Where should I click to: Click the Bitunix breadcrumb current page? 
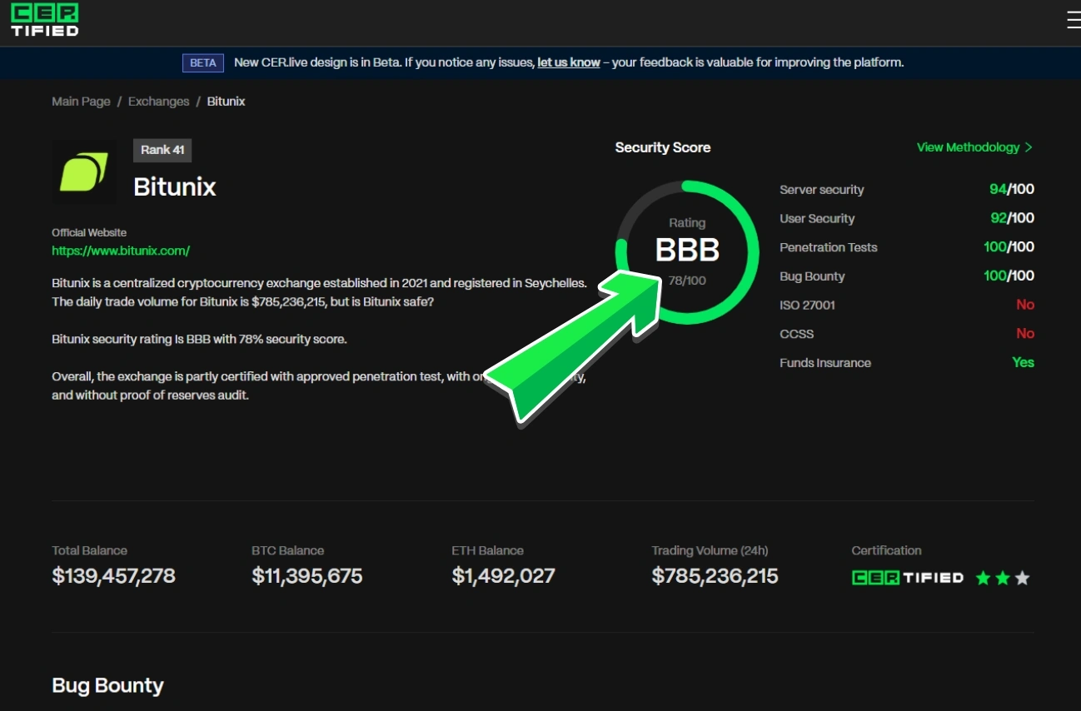coord(226,102)
